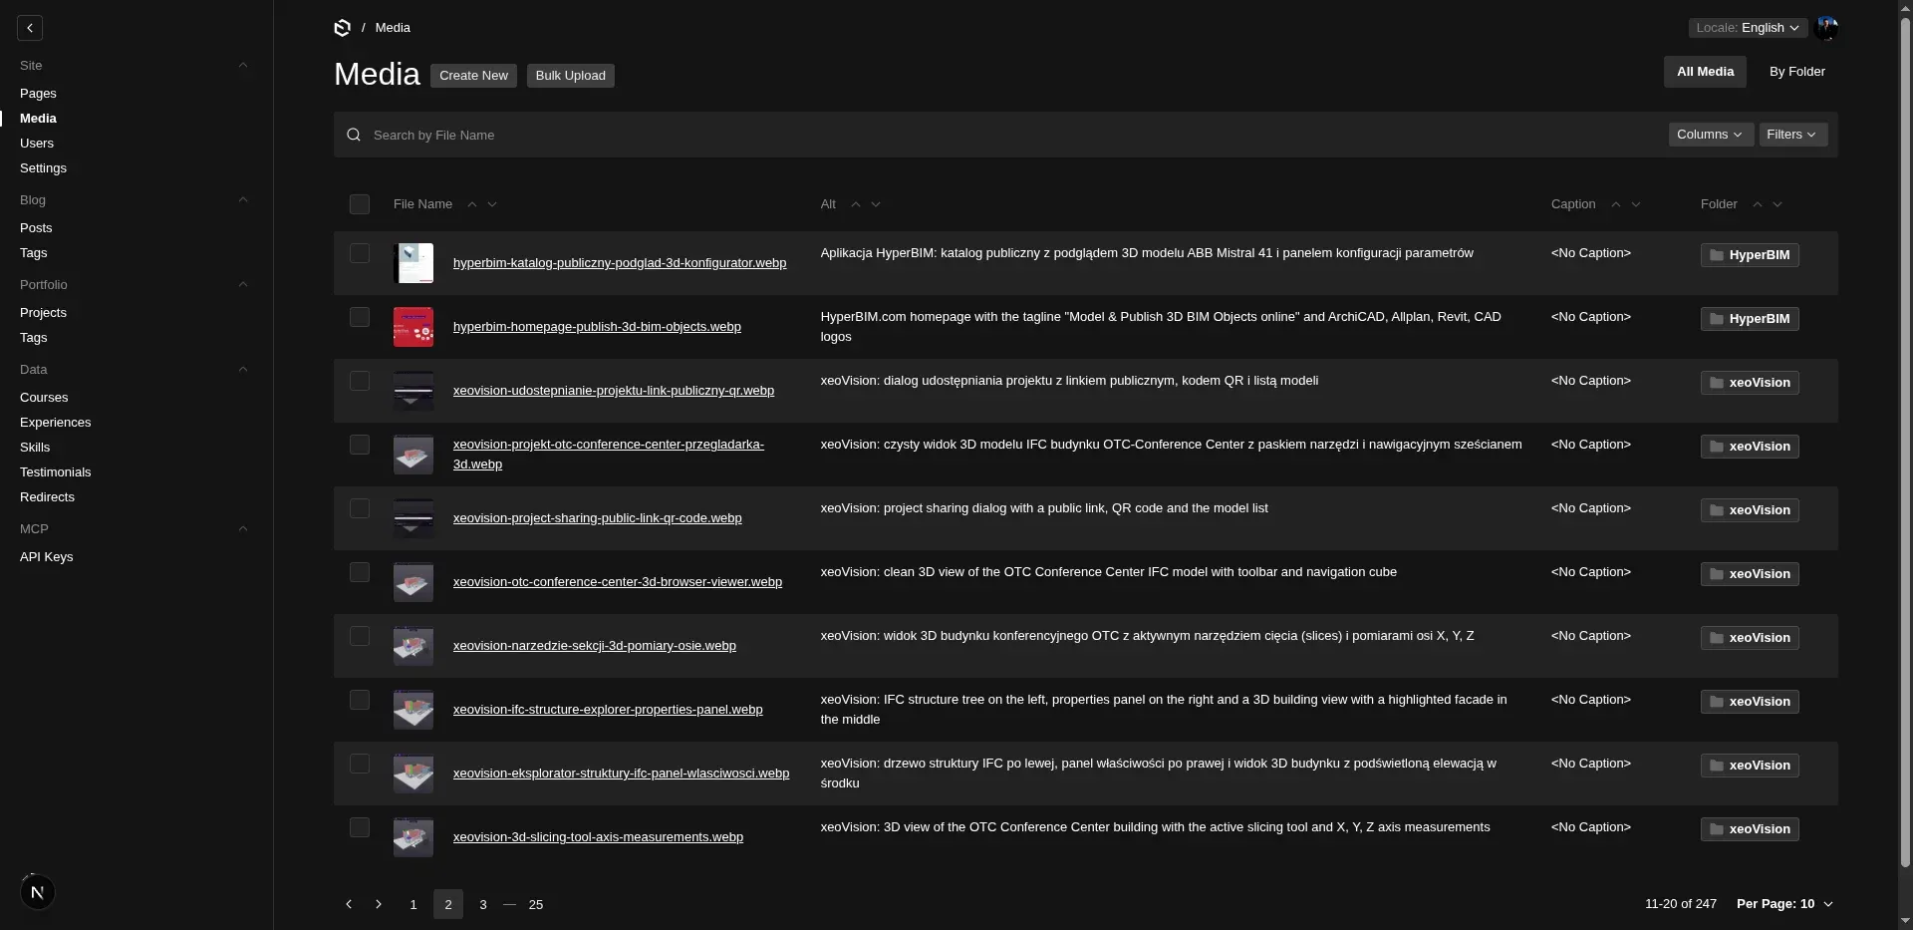This screenshot has width=1913, height=930.
Task: Open Settings in the sidebar
Action: pos(43,168)
